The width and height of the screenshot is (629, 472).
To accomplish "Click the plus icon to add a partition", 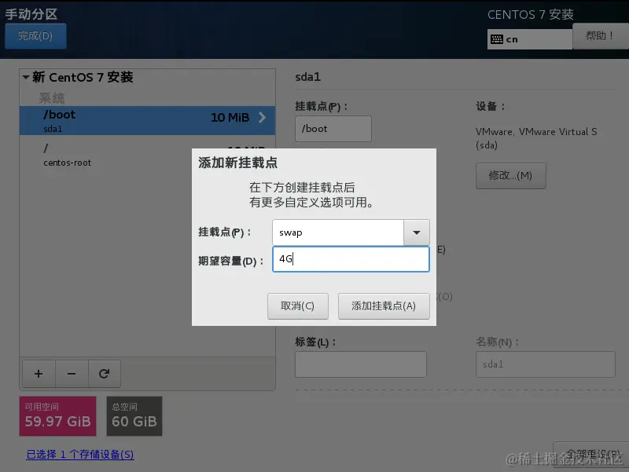I will [x=38, y=373].
